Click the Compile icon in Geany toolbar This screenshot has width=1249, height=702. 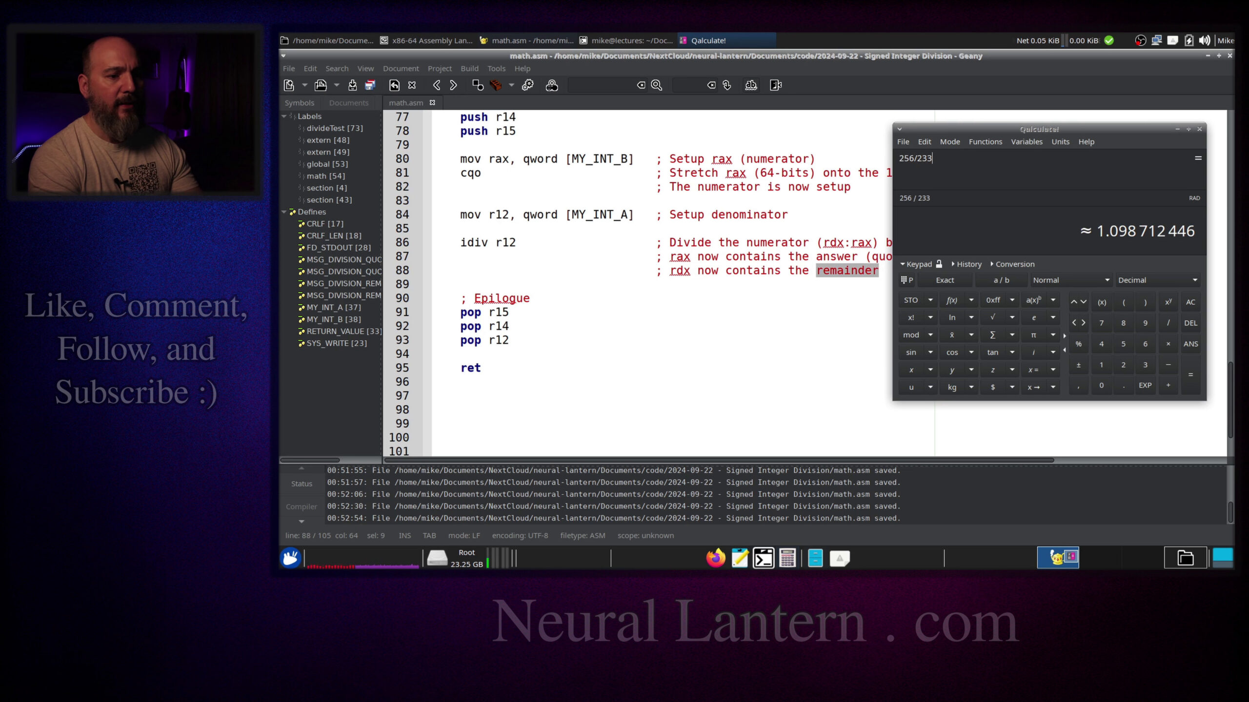pyautogui.click(x=478, y=85)
